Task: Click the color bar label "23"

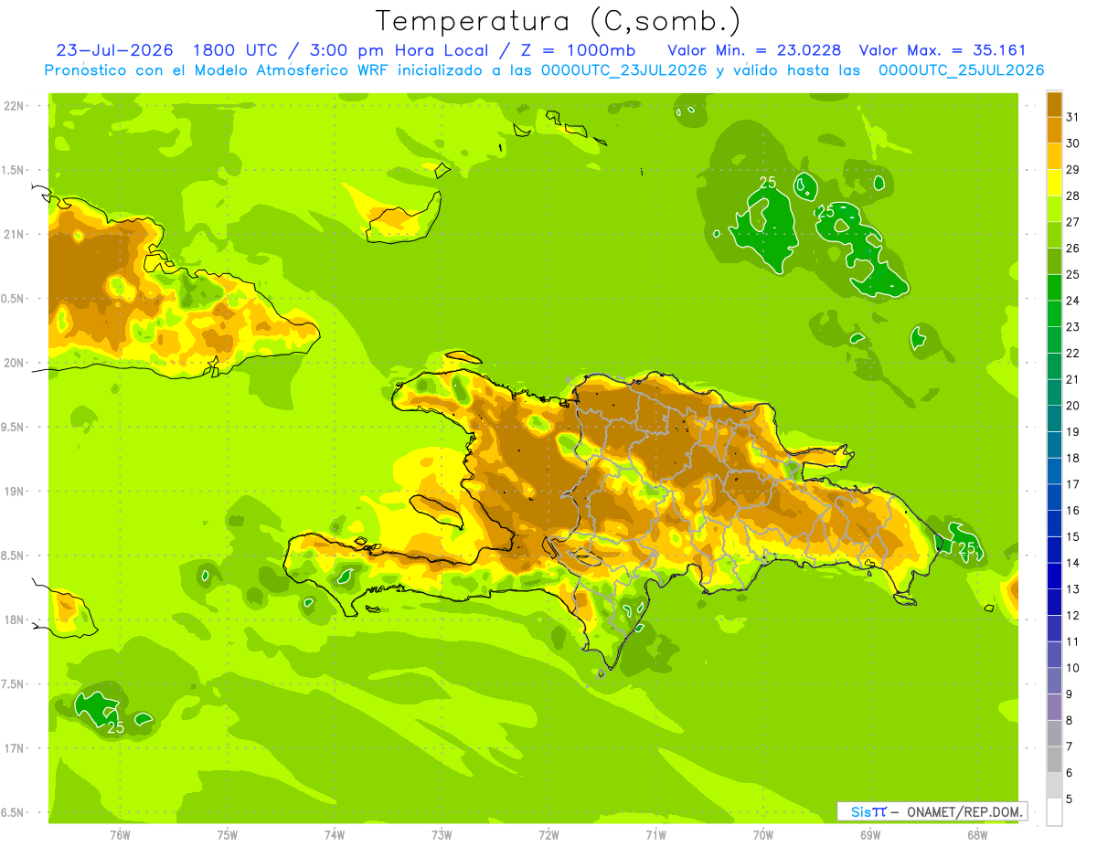Action: (1072, 327)
